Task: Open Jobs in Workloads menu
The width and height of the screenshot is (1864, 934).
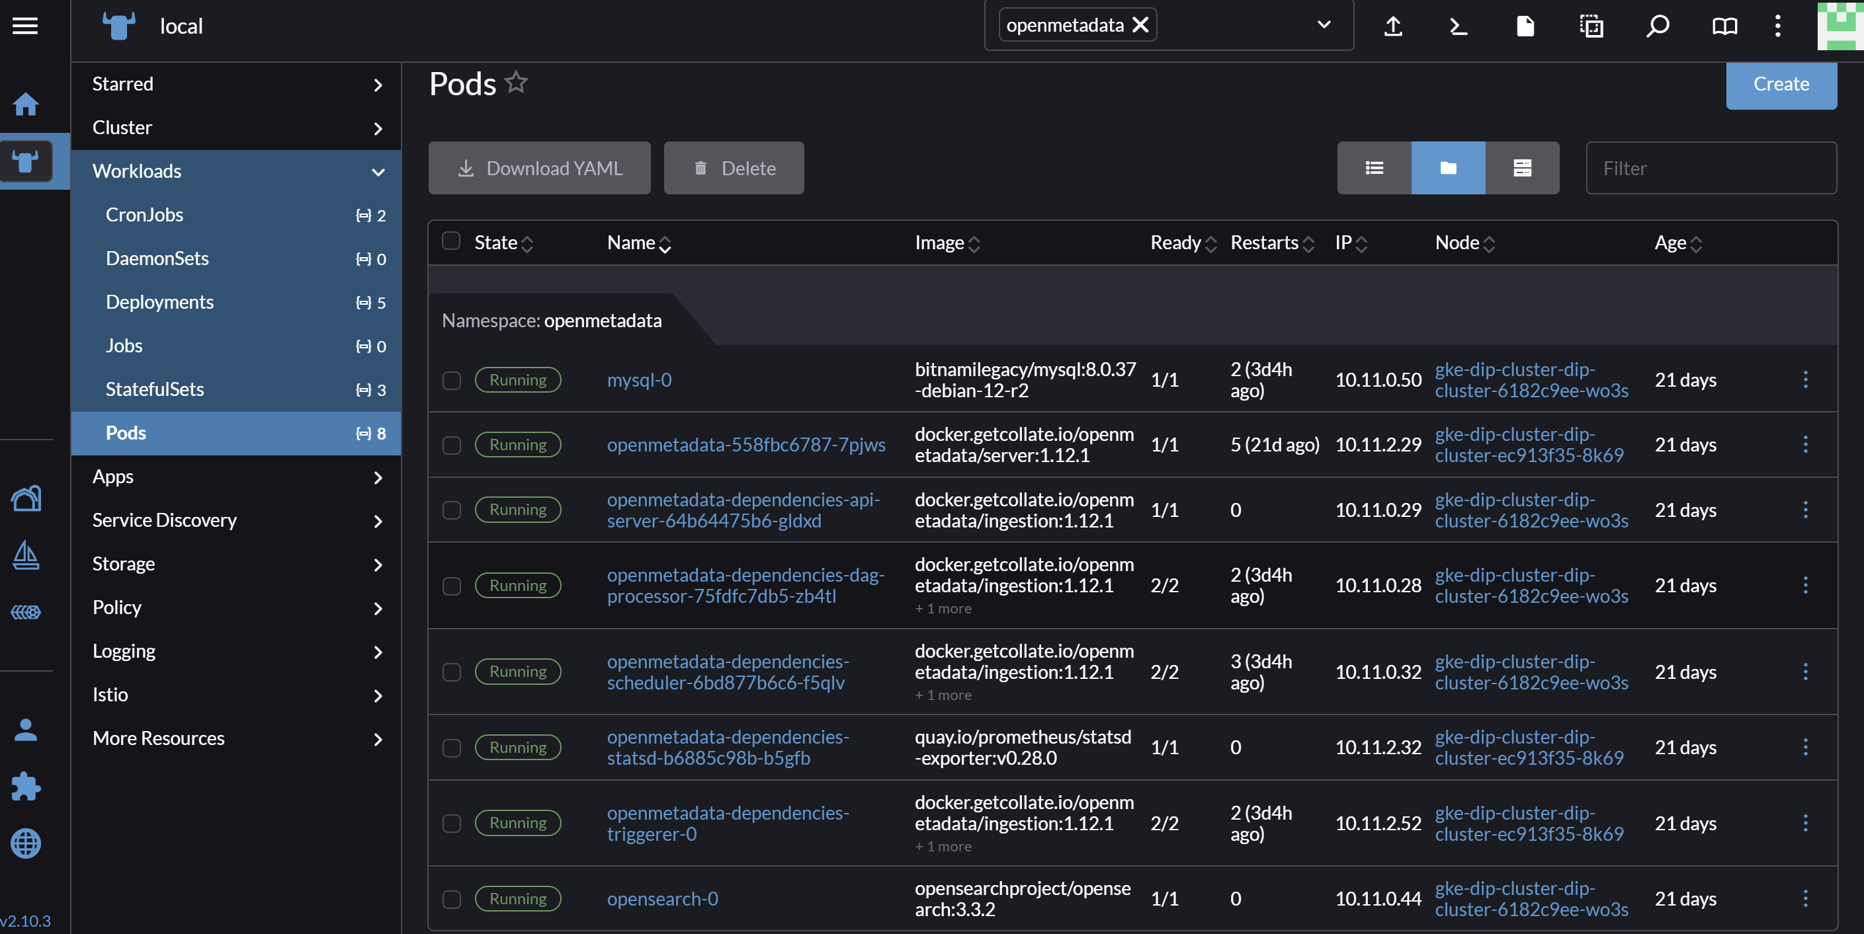Action: pyautogui.click(x=236, y=346)
